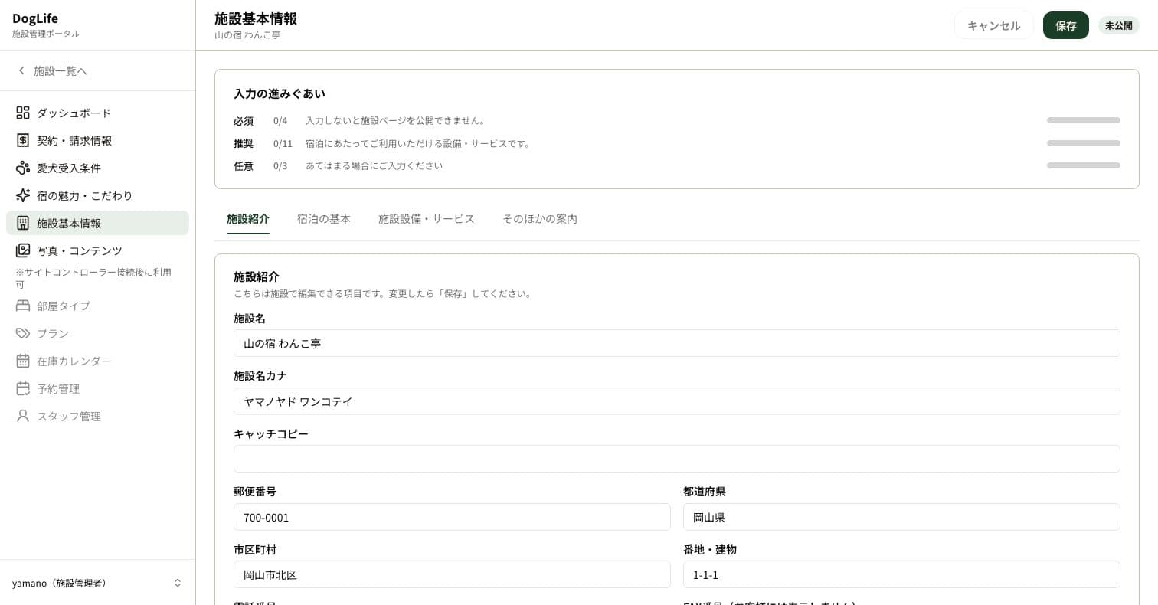The height and width of the screenshot is (605, 1158).
Task: Click the 写真・コンテンツ image icon
Action: pos(23,250)
